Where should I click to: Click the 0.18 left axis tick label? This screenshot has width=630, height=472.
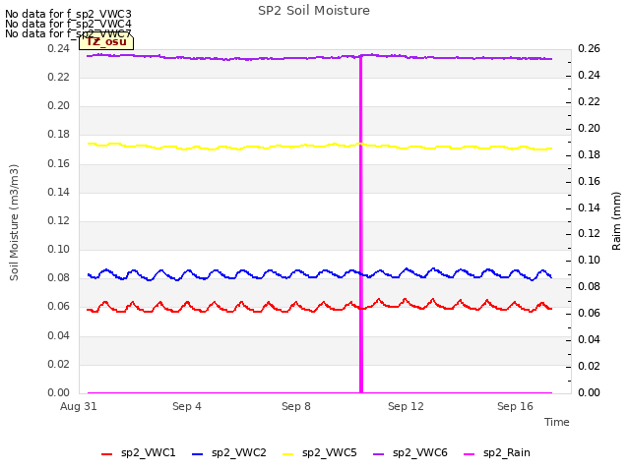pyautogui.click(x=59, y=135)
